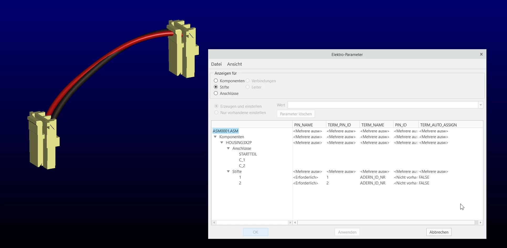Image resolution: width=507 pixels, height=248 pixels.
Task: Click the OK button
Action: pyautogui.click(x=255, y=232)
